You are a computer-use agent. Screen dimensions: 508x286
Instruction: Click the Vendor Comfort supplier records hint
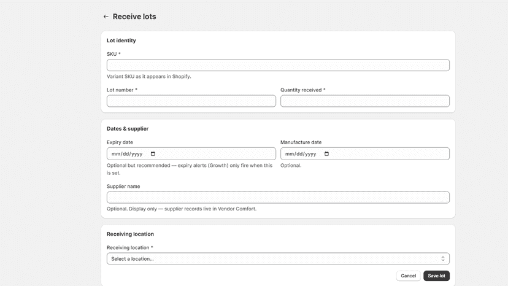pyautogui.click(x=182, y=209)
